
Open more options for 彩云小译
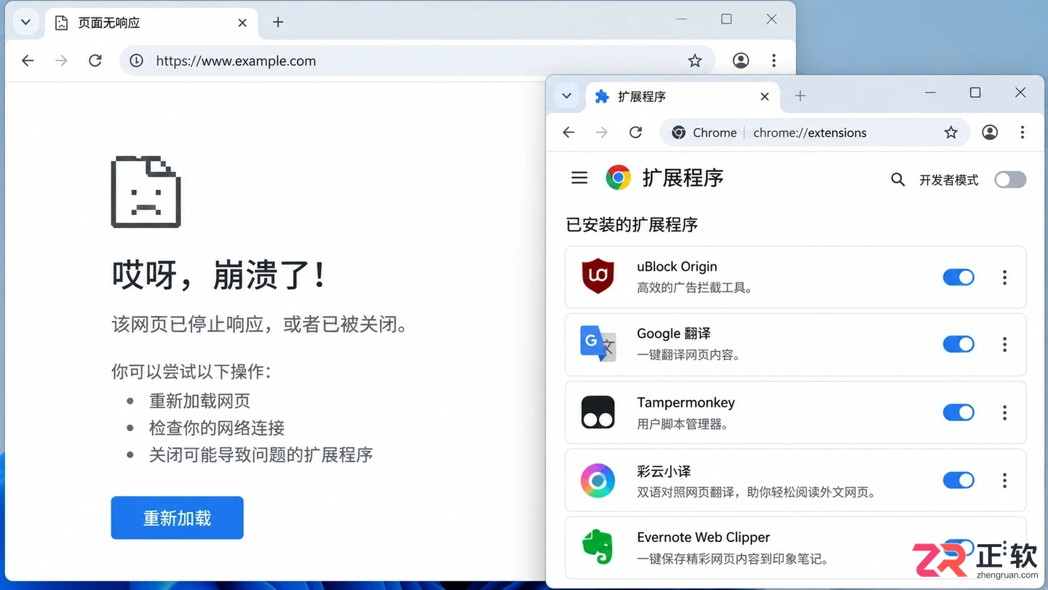click(x=1004, y=480)
